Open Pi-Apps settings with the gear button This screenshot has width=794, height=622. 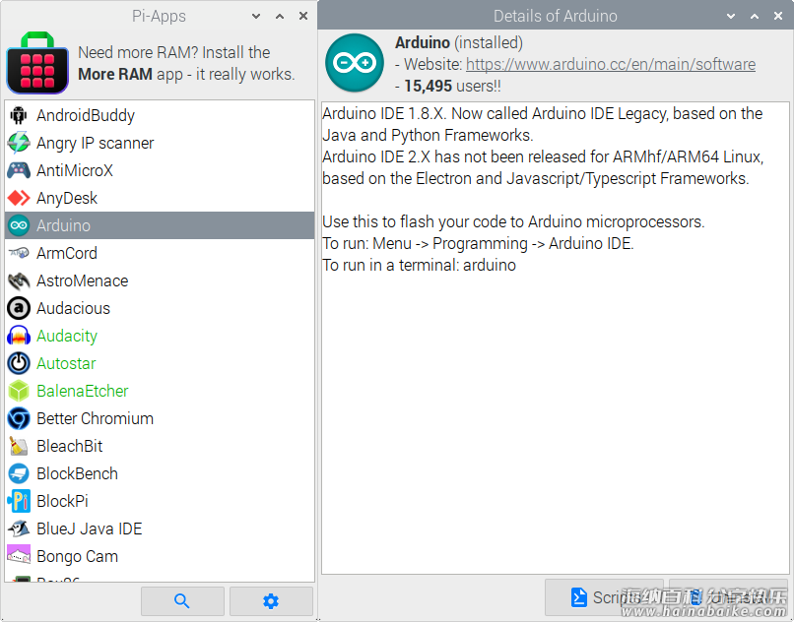point(271,601)
